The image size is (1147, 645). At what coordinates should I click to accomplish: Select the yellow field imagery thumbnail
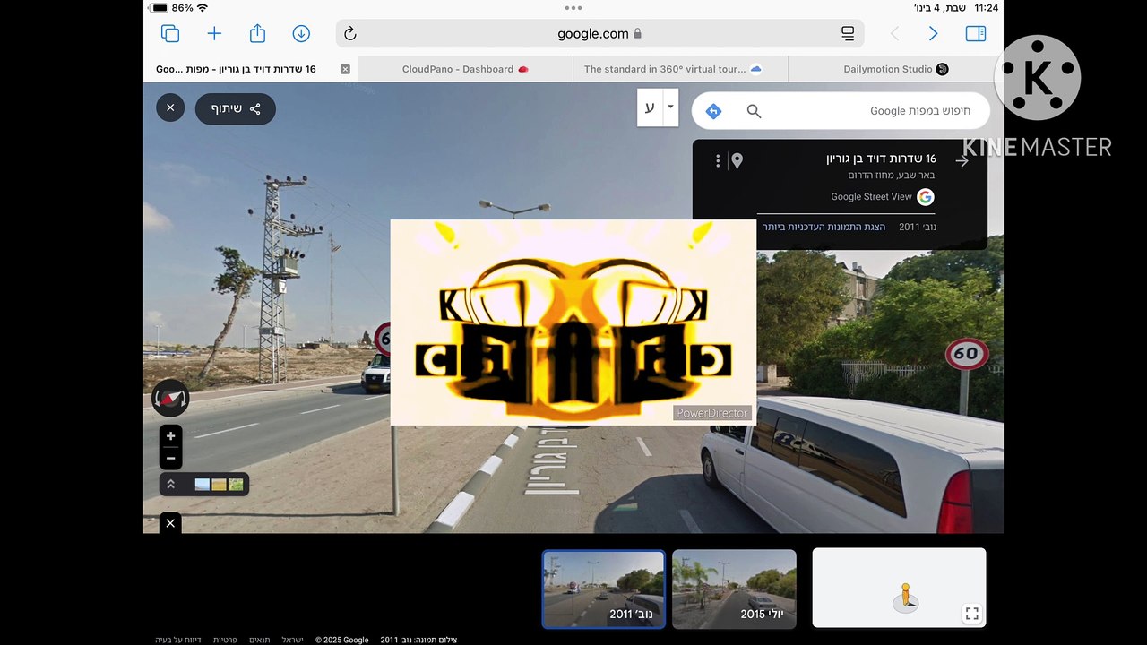coord(219,485)
